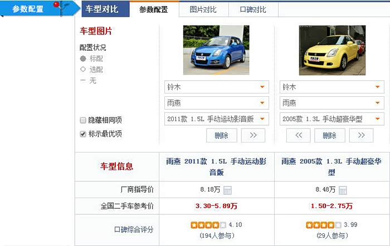Switch to the 图片对比 tab
Viewport: 390px width, 246px height.
pyautogui.click(x=203, y=9)
